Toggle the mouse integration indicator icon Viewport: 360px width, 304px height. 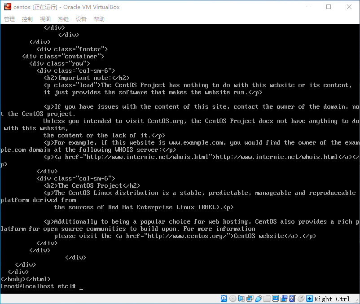pos(301,299)
